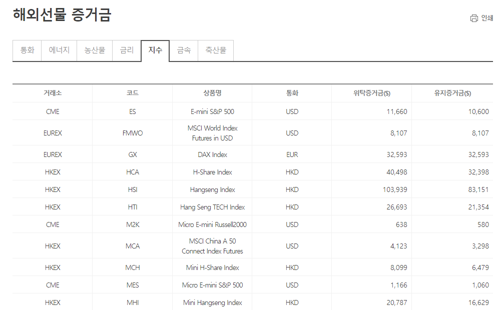Screen dimensions: 495x310
Task: Click the 580 maintenance margin value
Action: pyautogui.click(x=483, y=224)
